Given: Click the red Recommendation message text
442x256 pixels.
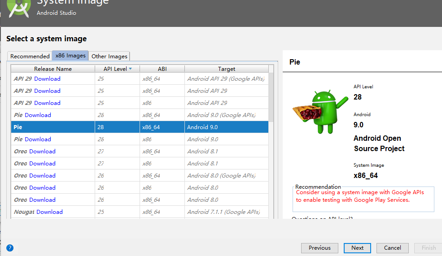Looking at the screenshot, I should coord(360,196).
